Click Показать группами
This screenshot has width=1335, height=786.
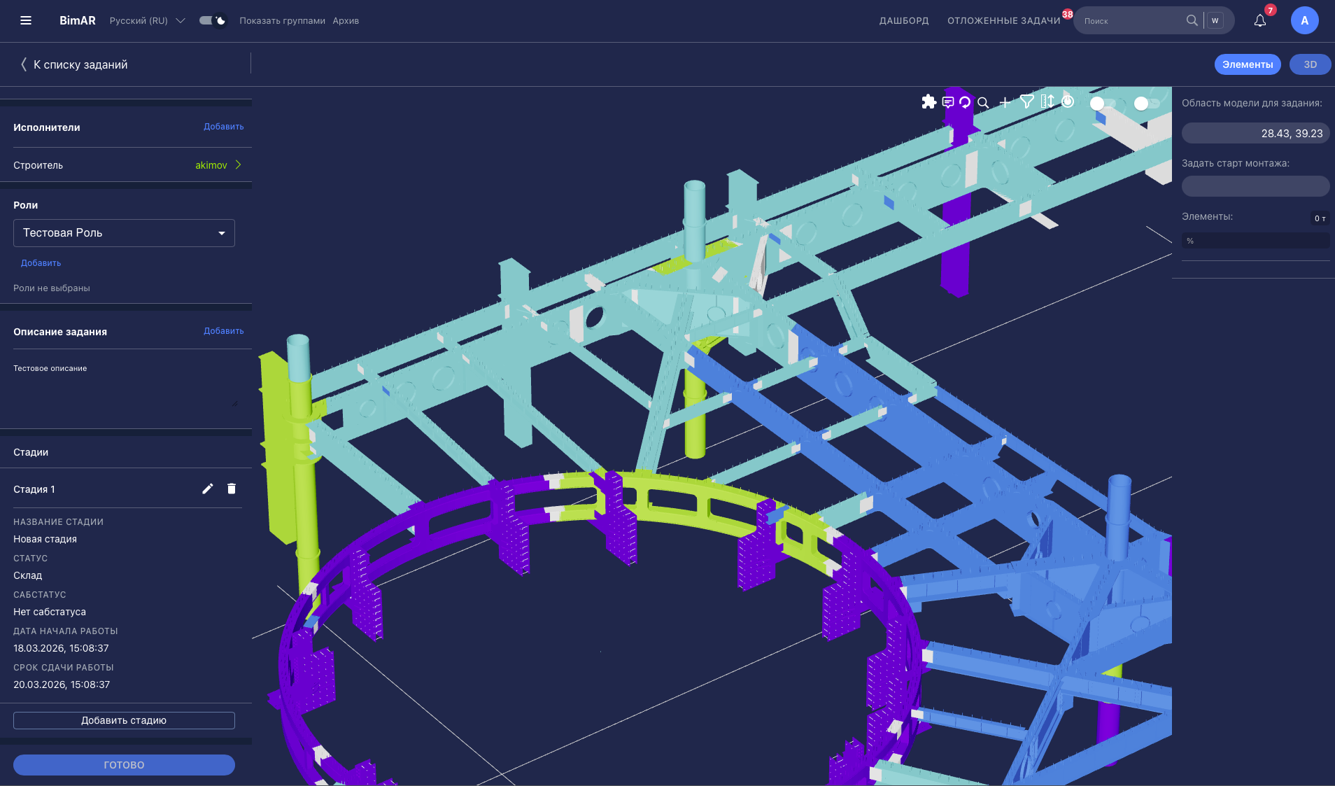point(282,20)
